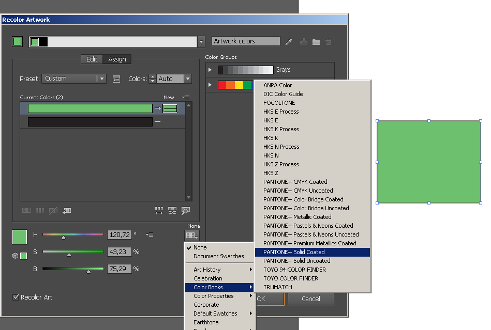
Task: Select Document Swatches in the menu
Action: pos(219,256)
